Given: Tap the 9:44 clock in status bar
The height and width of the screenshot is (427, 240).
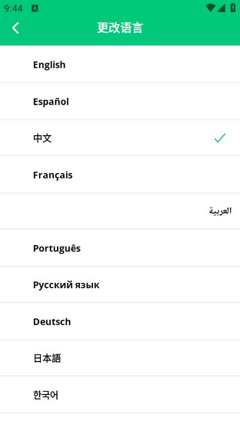Looking at the screenshot, I should [13, 8].
